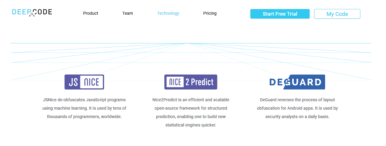Click the JS letters in the JSNice logo
This screenshot has width=386, height=146.
[73, 82]
